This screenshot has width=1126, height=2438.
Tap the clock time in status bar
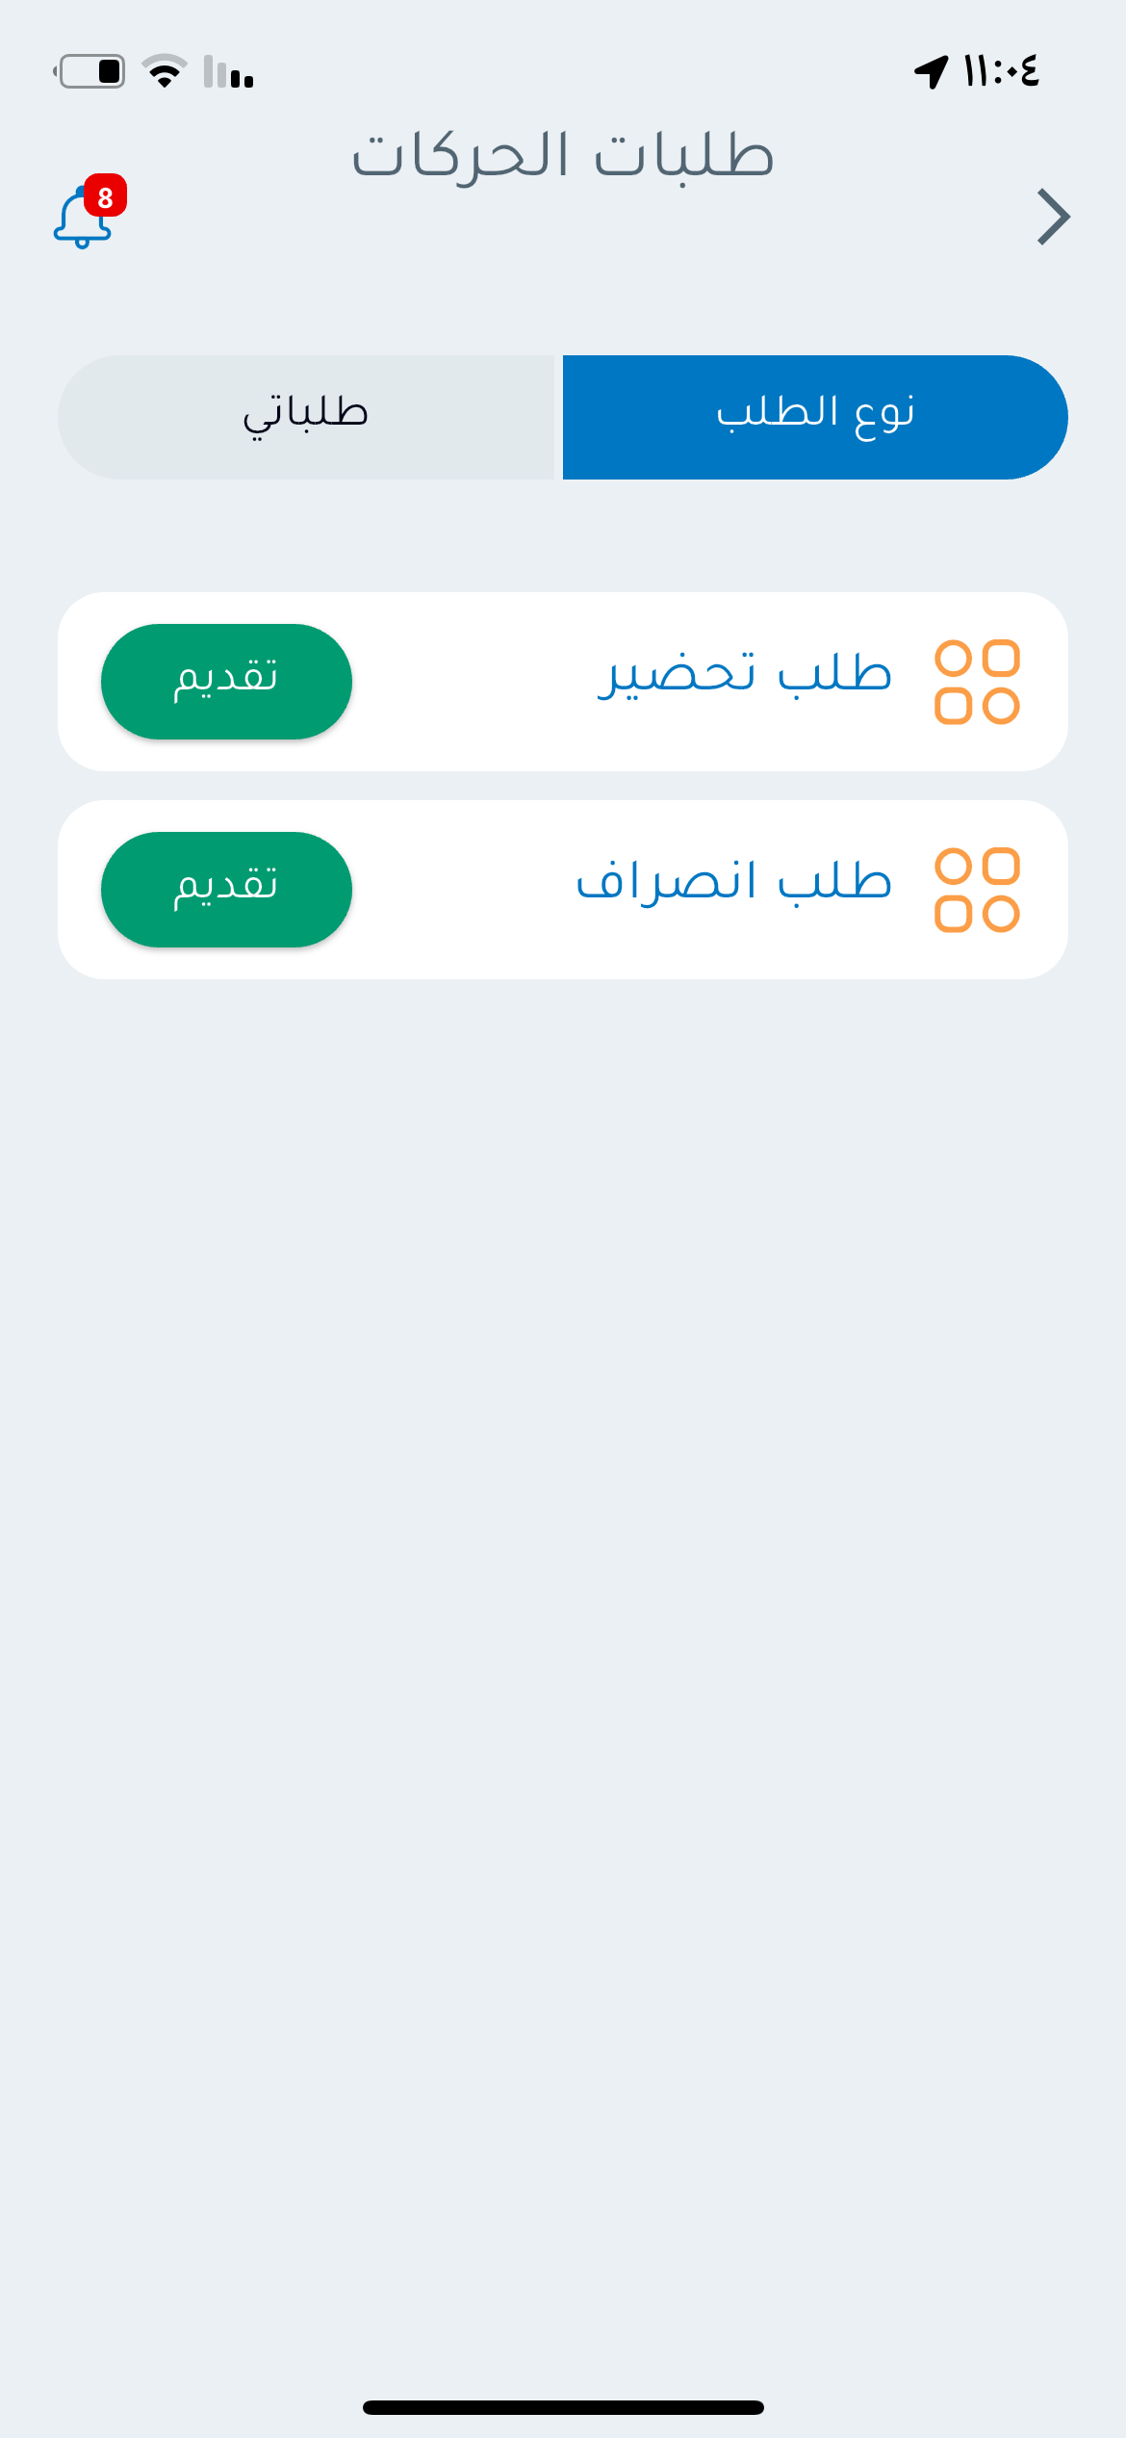pyautogui.click(x=1001, y=72)
